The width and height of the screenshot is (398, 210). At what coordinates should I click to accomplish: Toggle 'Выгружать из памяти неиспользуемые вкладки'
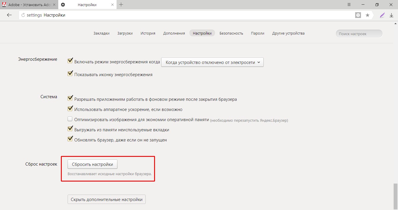(70, 129)
